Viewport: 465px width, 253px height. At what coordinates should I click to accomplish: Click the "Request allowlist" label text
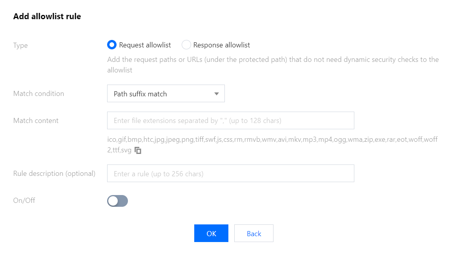pos(145,45)
